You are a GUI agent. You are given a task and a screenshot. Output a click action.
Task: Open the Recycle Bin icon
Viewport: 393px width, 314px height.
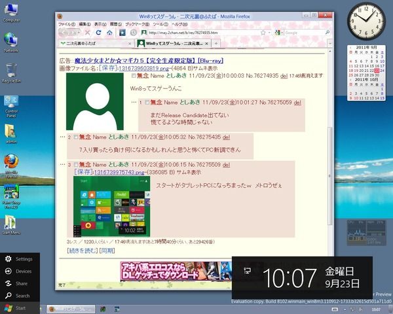click(11, 73)
